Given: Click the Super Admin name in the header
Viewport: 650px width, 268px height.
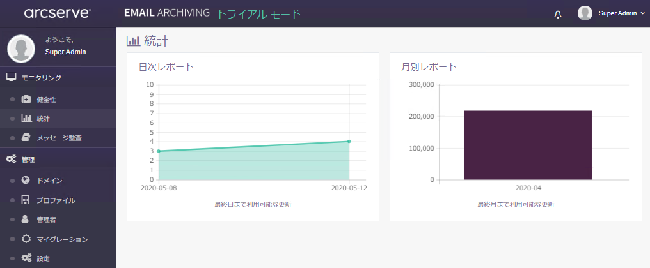Looking at the screenshot, I should point(617,13).
